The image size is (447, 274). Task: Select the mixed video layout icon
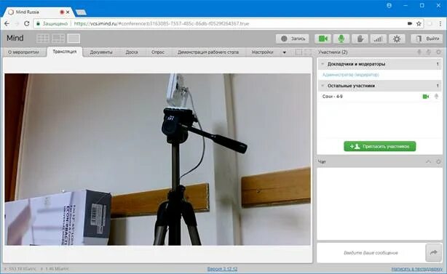pyautogui.click(x=58, y=39)
